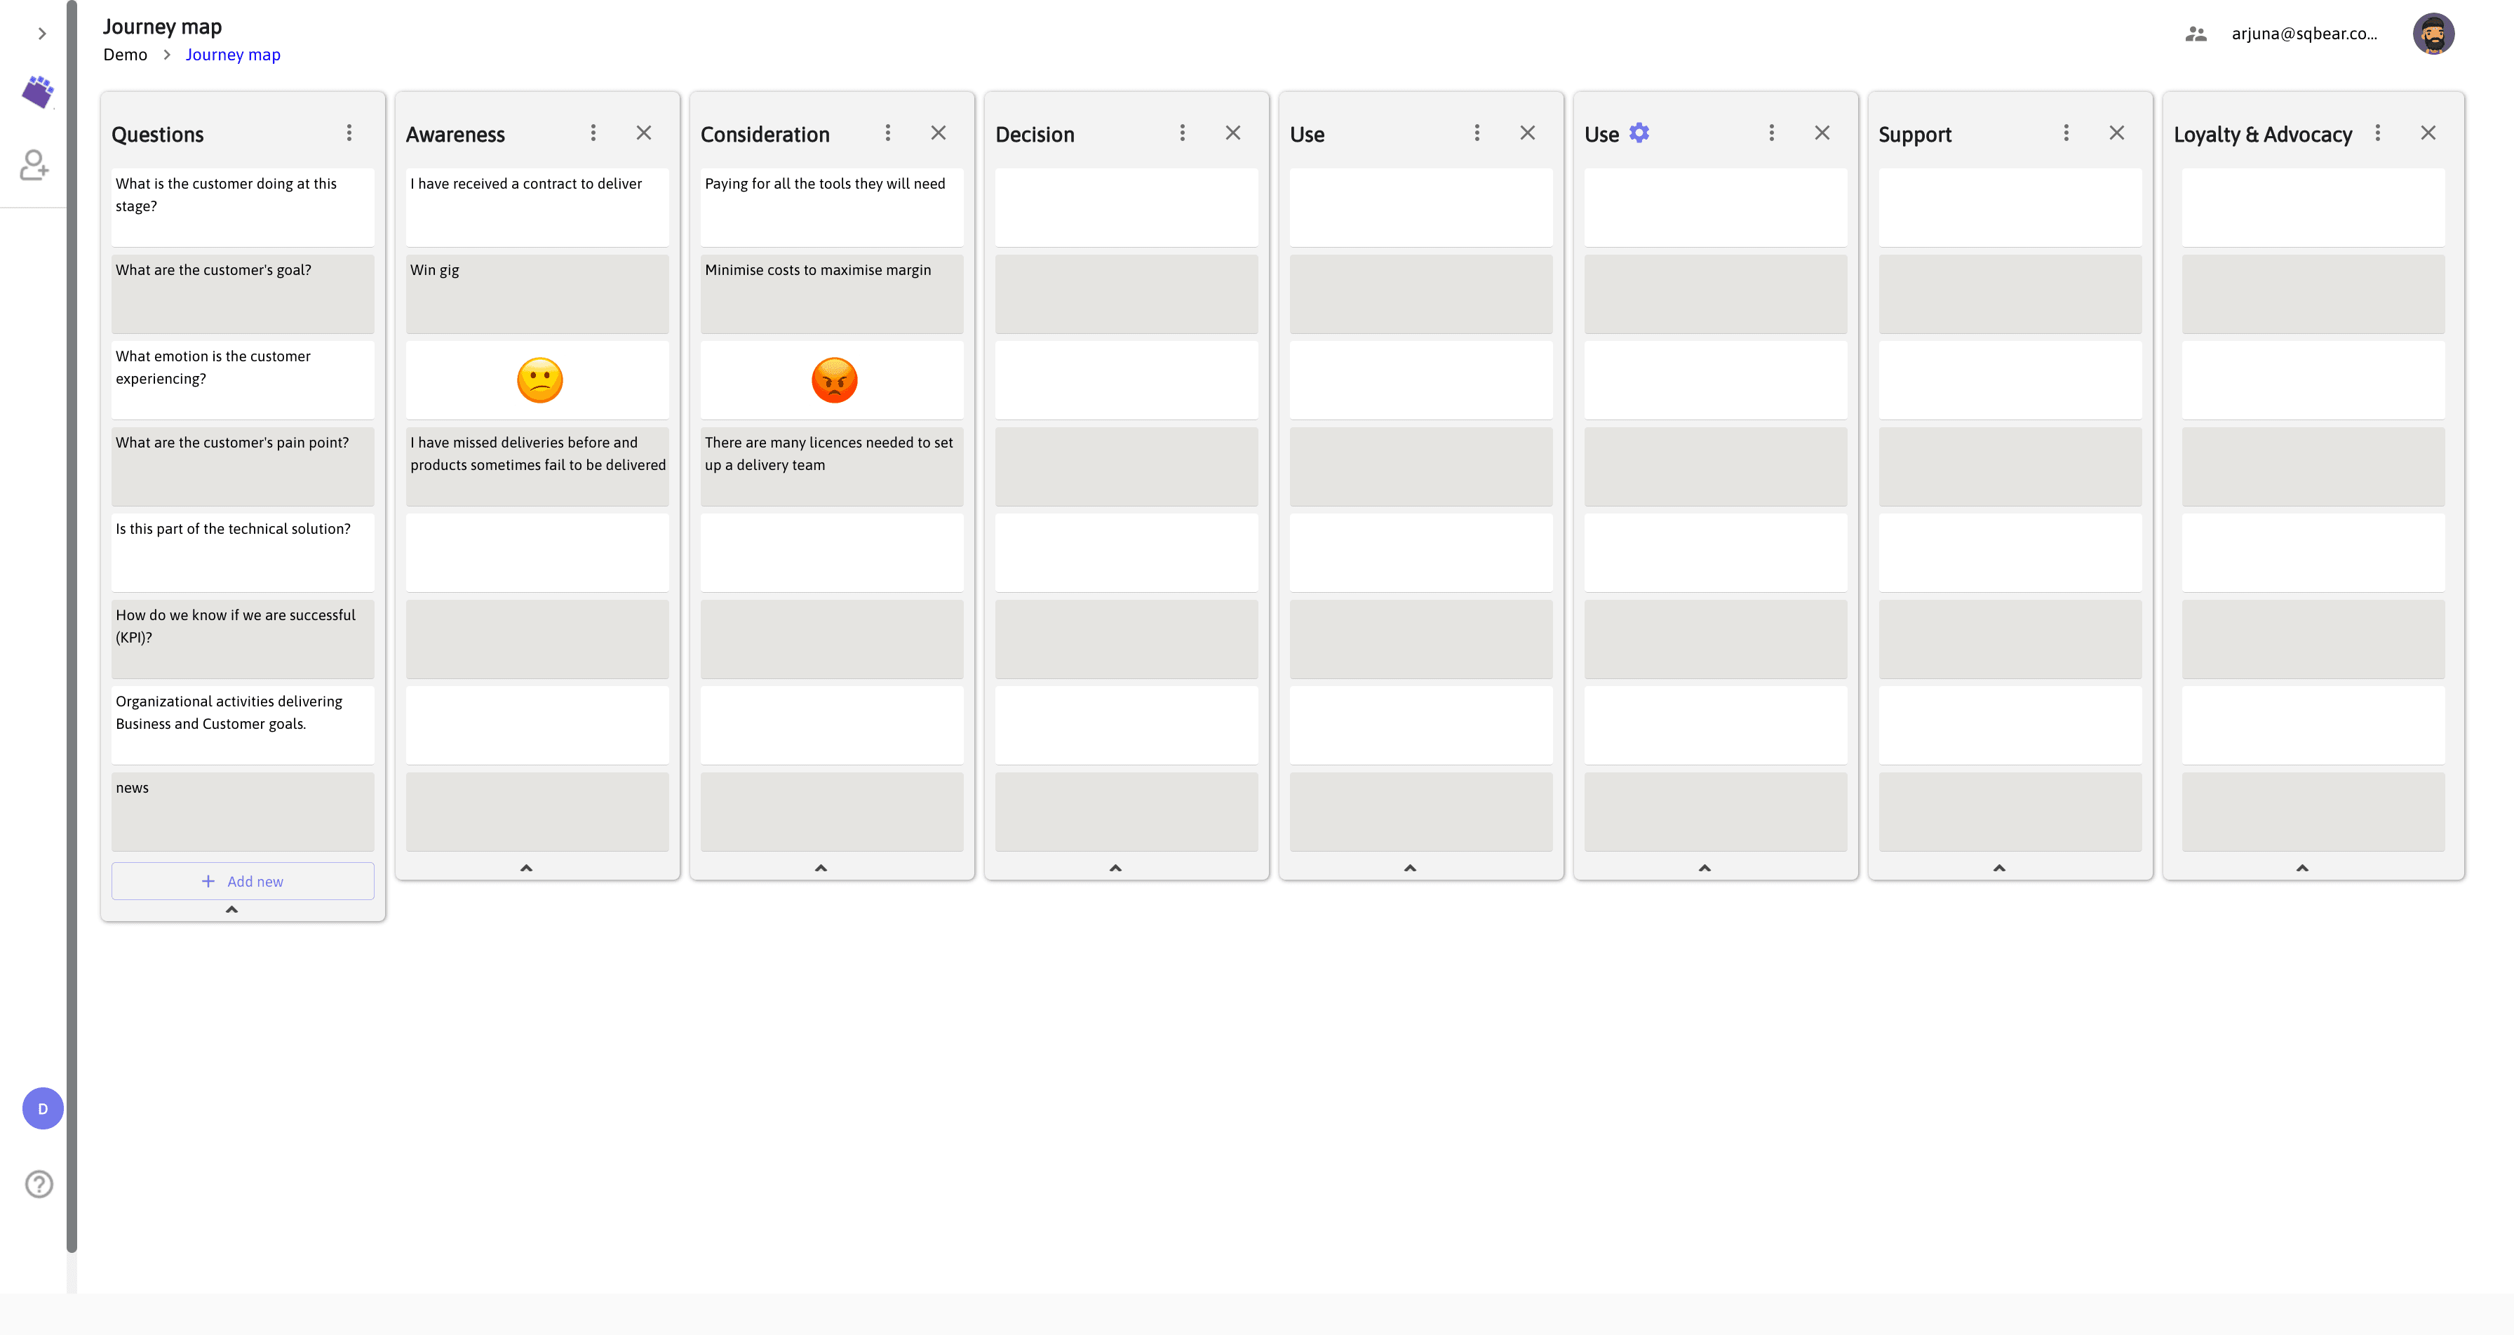
Task: Open the user profile avatar picture
Action: pos(2433,33)
